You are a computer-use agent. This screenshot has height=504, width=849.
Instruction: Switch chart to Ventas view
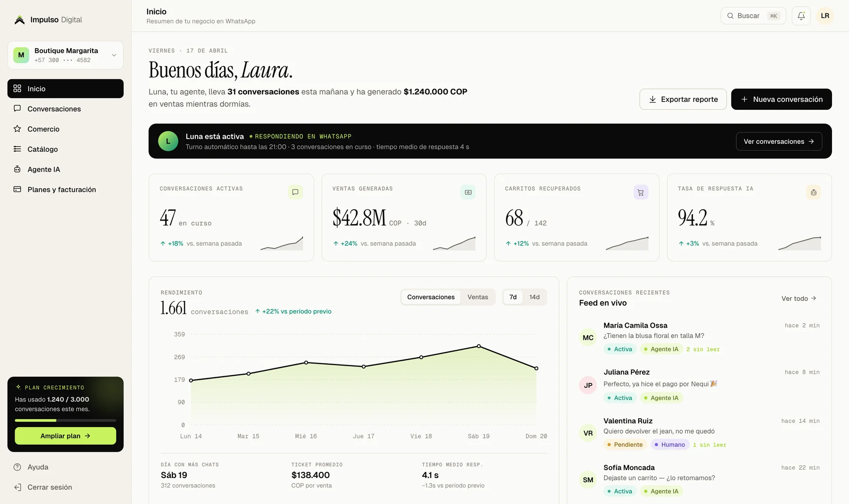tap(478, 297)
